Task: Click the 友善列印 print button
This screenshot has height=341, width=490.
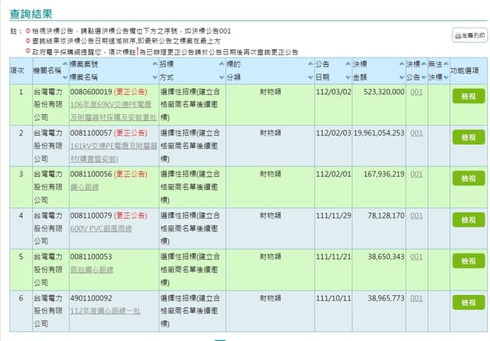Action: pos(469,35)
